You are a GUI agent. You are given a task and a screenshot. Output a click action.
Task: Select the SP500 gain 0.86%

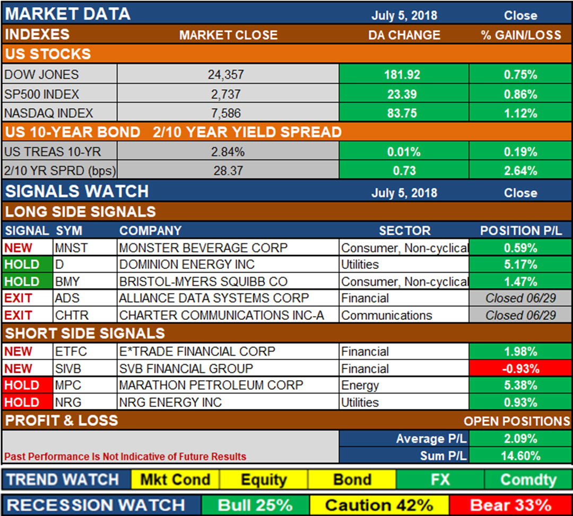521,94
